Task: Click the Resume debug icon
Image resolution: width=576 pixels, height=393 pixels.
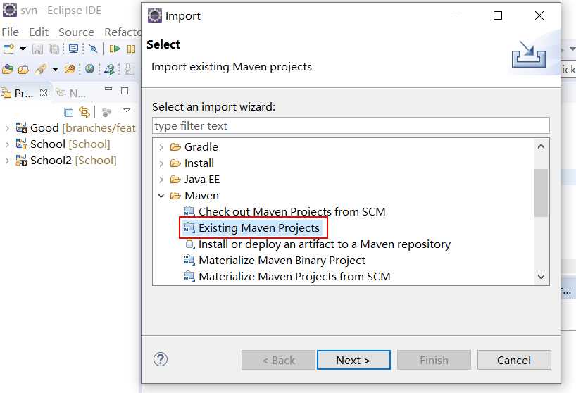Action: click(115, 49)
